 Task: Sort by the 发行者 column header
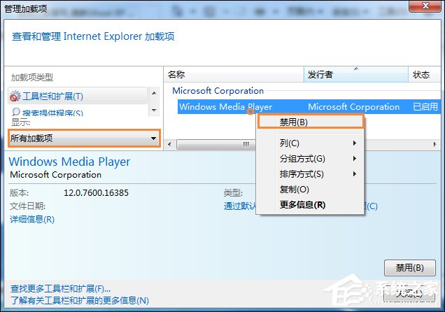point(355,74)
